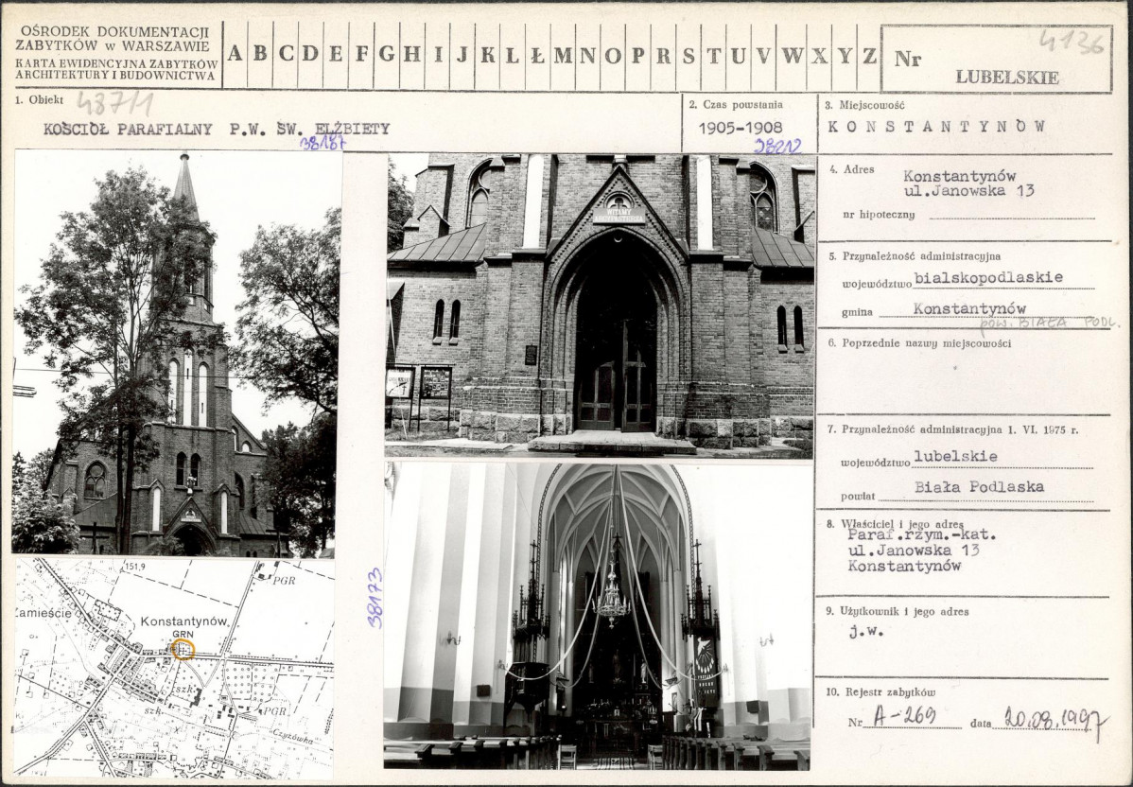This screenshot has width=1133, height=787.
Task: Select the letter A index box
Action: (x=235, y=55)
